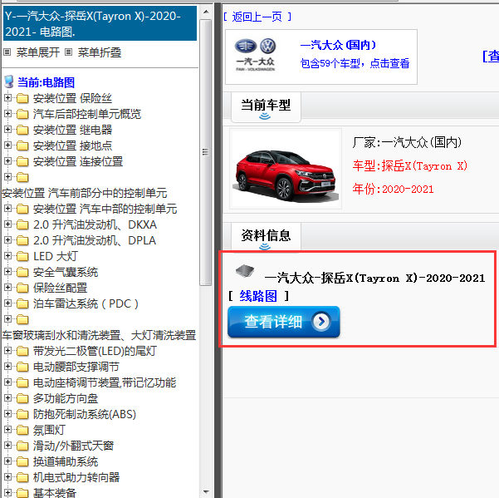Click folder icon of LED 大灯

(x=22, y=257)
